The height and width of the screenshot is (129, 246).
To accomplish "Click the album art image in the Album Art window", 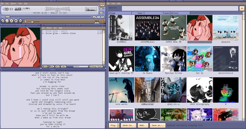I will (20, 47).
